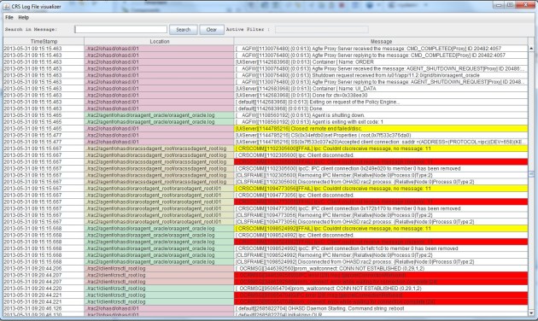Click the TimeStamp column header
The image size is (538, 321).
coord(44,42)
